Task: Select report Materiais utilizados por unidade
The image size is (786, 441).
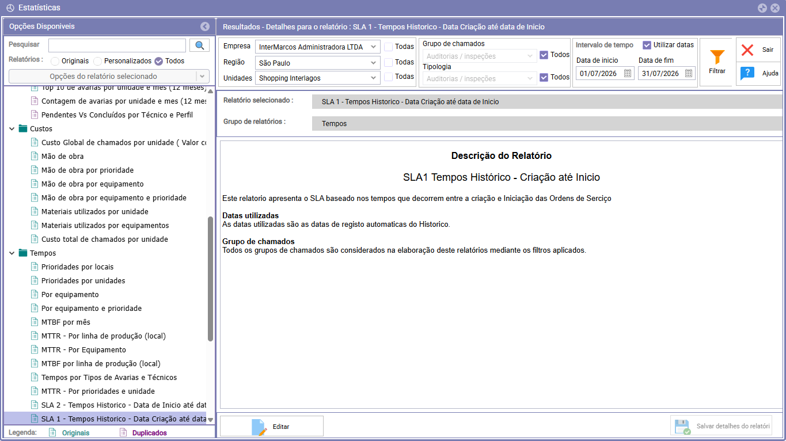Action: coord(95,211)
